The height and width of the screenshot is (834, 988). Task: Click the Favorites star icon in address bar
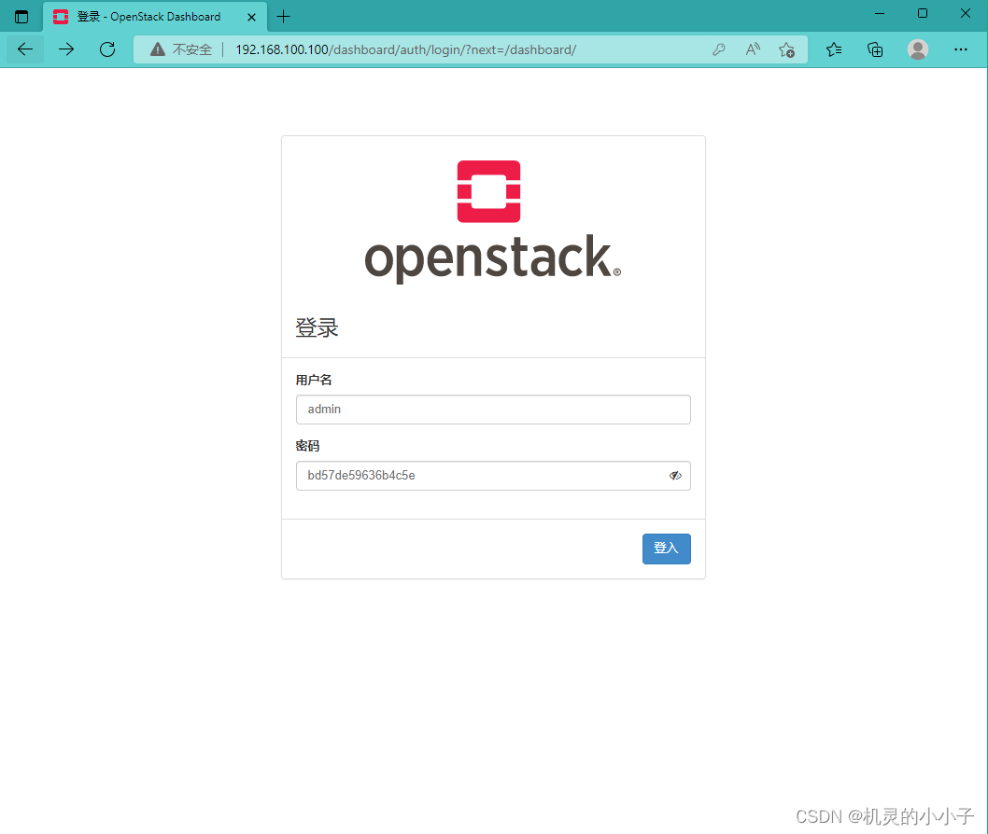pos(787,49)
